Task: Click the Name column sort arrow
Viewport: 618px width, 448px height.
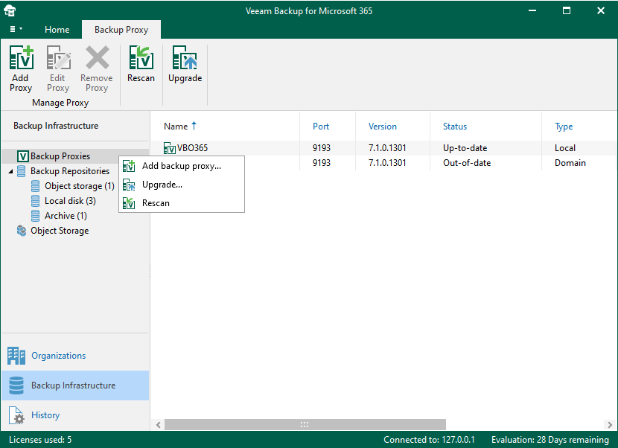Action: 194,126
